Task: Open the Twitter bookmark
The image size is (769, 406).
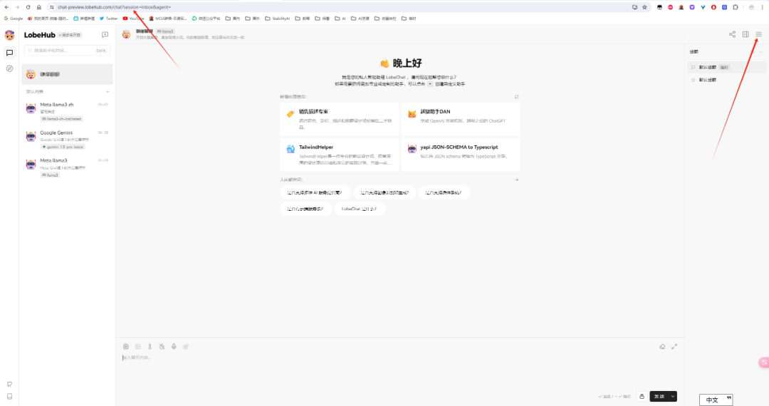Action: (x=108, y=19)
